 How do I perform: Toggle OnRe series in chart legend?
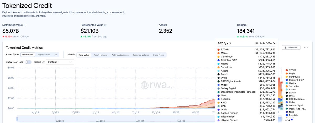(x=290, y=96)
